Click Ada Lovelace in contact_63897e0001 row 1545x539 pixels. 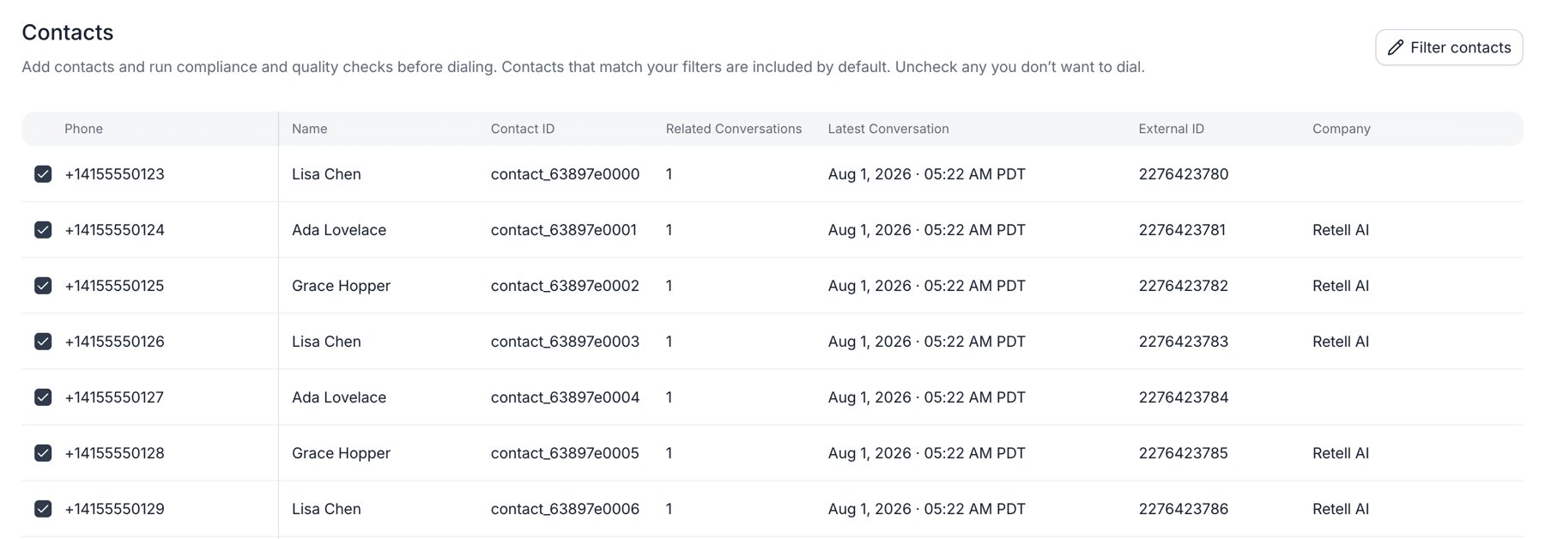[x=339, y=230]
